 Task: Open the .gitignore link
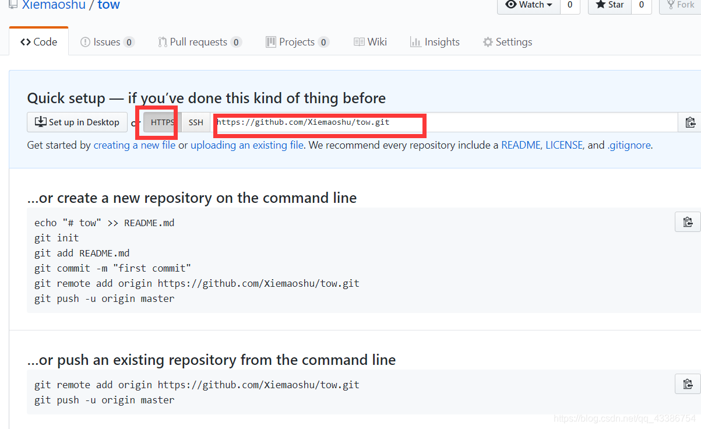pos(629,145)
